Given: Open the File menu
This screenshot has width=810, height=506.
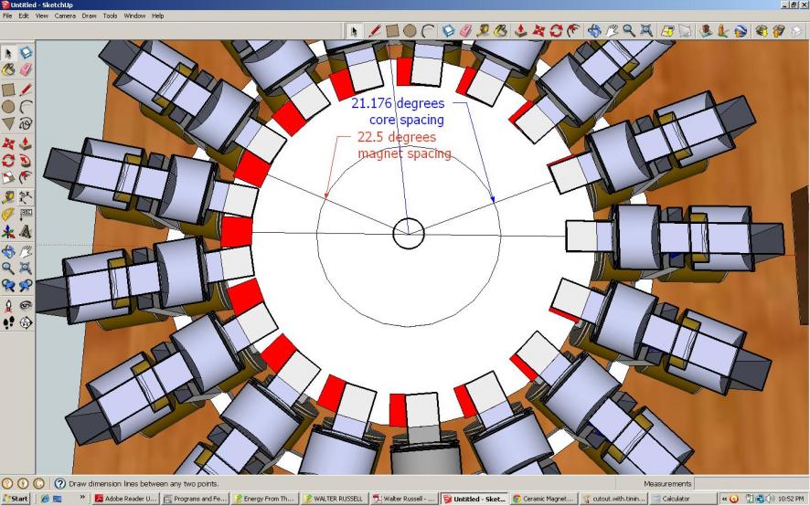Looking at the screenshot, I should tap(7, 16).
